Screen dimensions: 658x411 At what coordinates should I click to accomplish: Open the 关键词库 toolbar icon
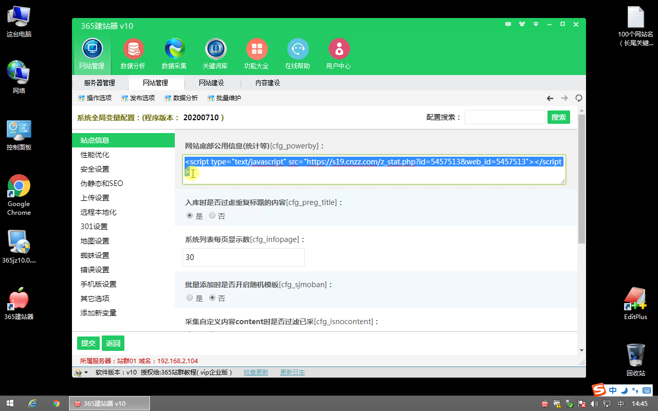215,54
